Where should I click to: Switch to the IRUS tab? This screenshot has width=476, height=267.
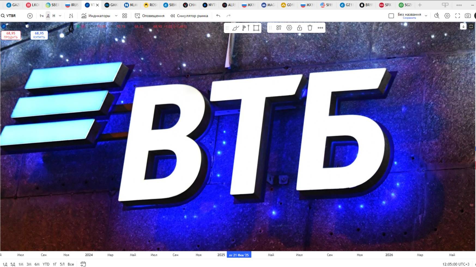coord(72,5)
